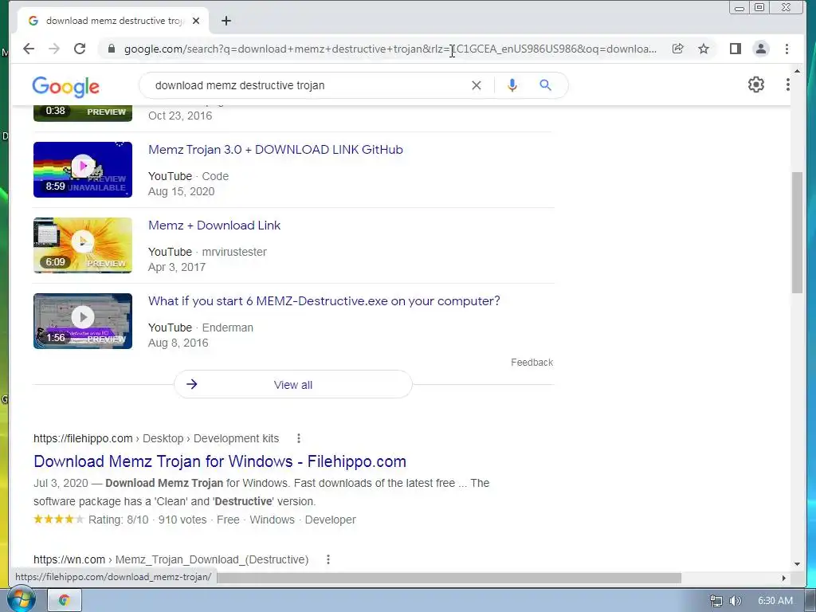The image size is (816, 612).
Task: Open the Chrome profile menu
Action: pos(761,49)
